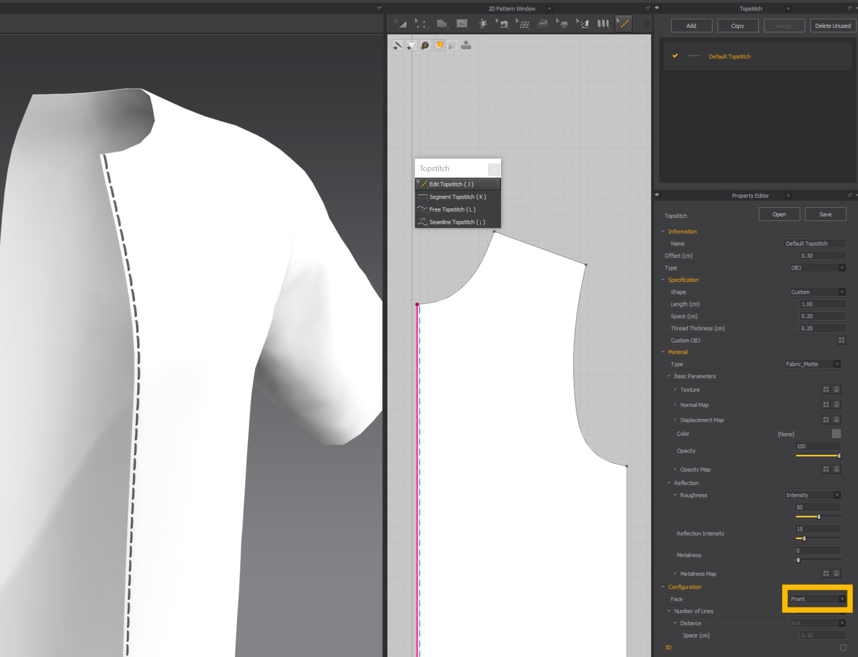Click the Add topstitch button
This screenshot has width=858, height=657.
(691, 26)
